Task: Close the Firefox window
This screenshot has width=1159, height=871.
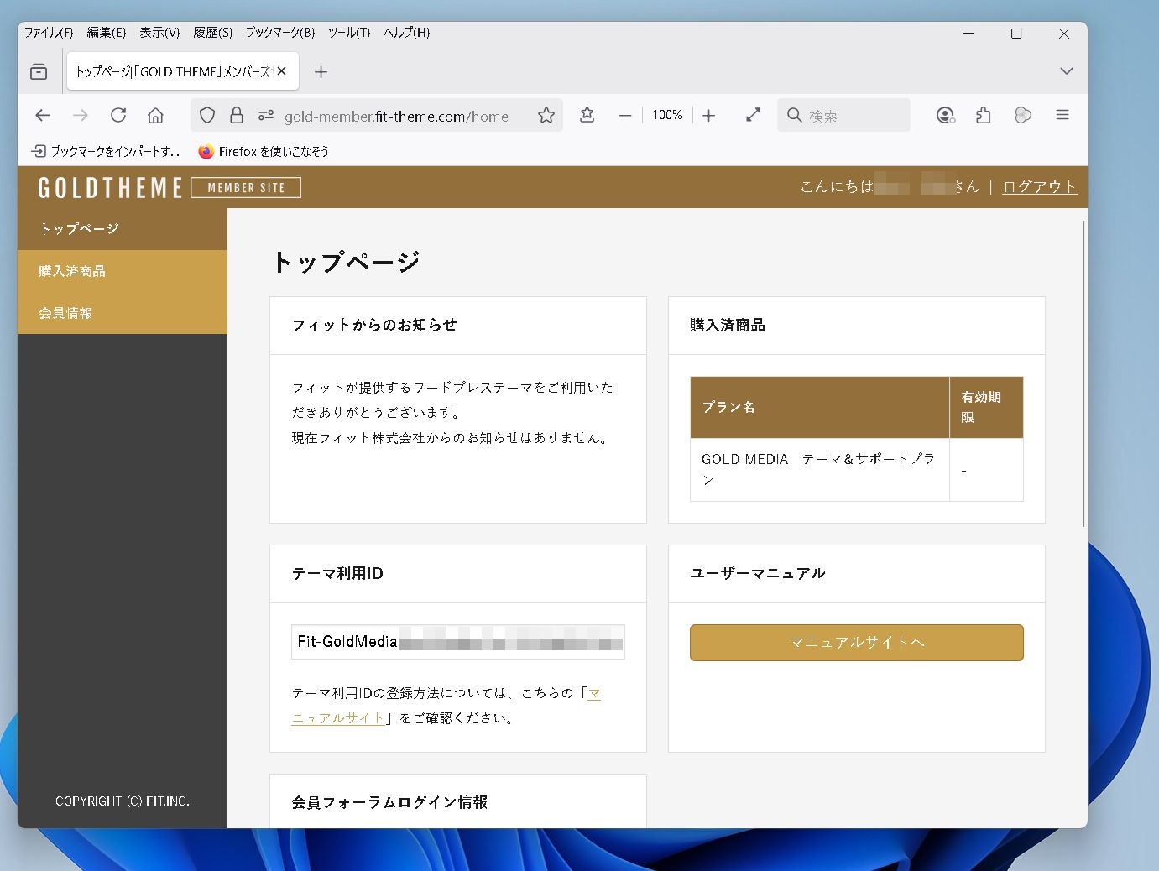Action: [1064, 34]
